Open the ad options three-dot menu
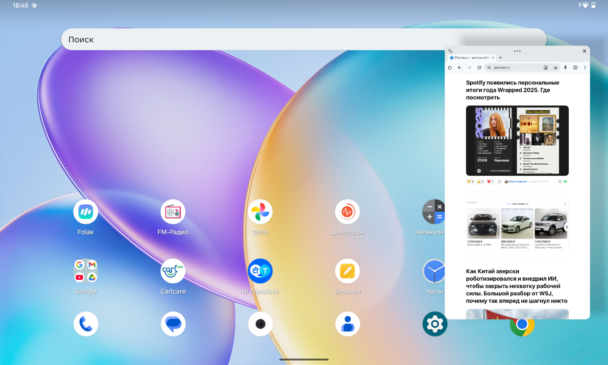Viewport: 608px width, 365px height. click(x=565, y=204)
